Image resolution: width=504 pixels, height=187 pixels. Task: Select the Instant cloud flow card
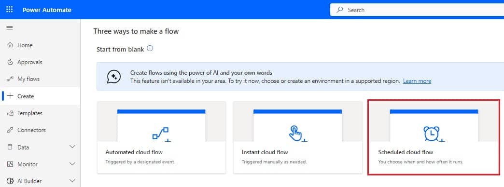pos(298,137)
